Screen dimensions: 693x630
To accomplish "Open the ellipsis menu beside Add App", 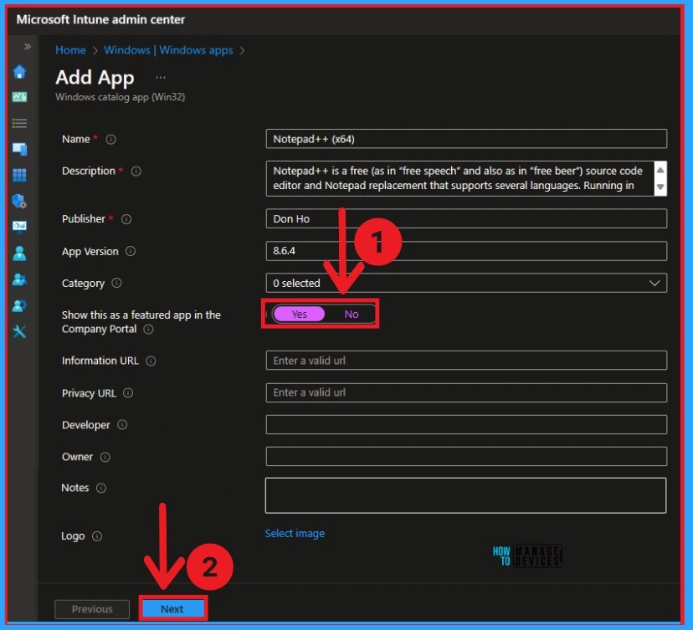I will coord(161,78).
